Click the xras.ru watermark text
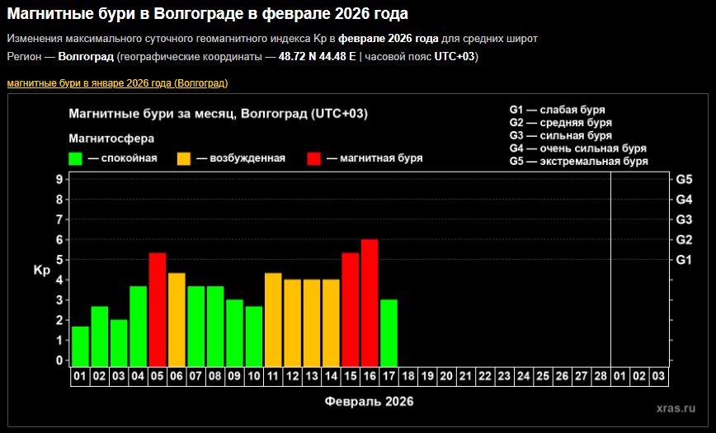The height and width of the screenshot is (433, 716). pos(676,408)
